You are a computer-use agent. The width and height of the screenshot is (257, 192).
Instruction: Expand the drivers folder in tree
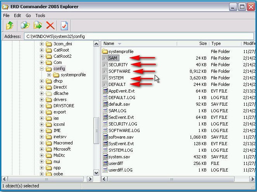(42, 99)
